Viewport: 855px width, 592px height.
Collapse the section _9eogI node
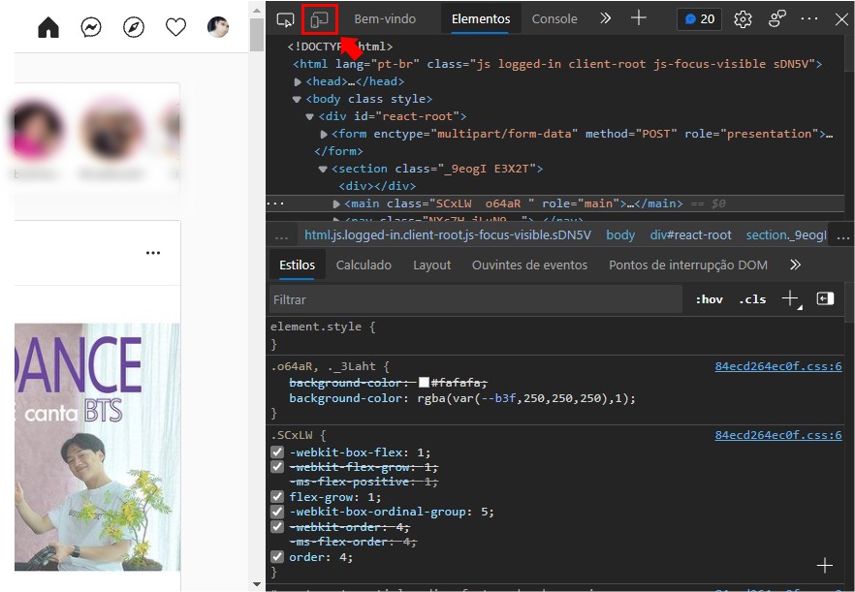323,169
